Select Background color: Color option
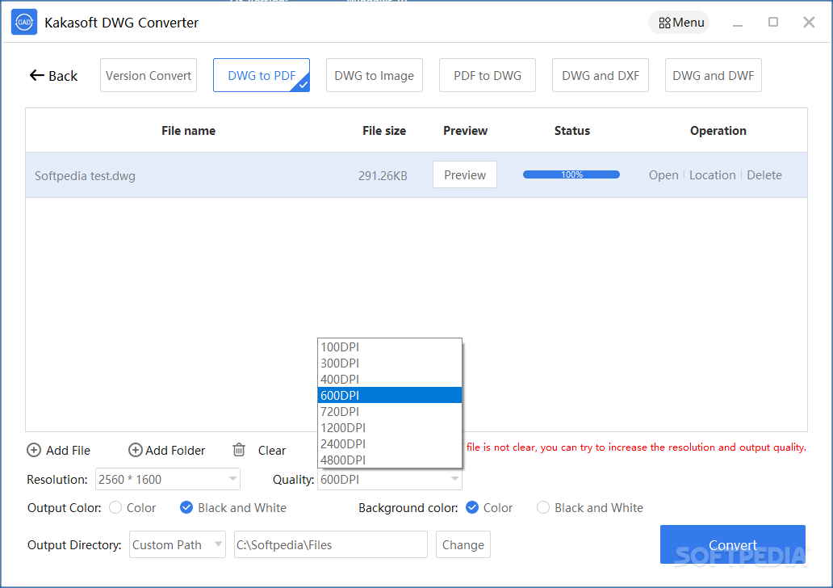Image resolution: width=833 pixels, height=588 pixels. pos(472,508)
